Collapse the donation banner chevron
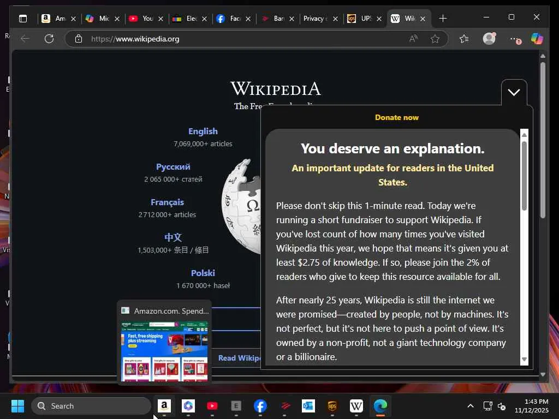The image size is (559, 419). click(514, 92)
